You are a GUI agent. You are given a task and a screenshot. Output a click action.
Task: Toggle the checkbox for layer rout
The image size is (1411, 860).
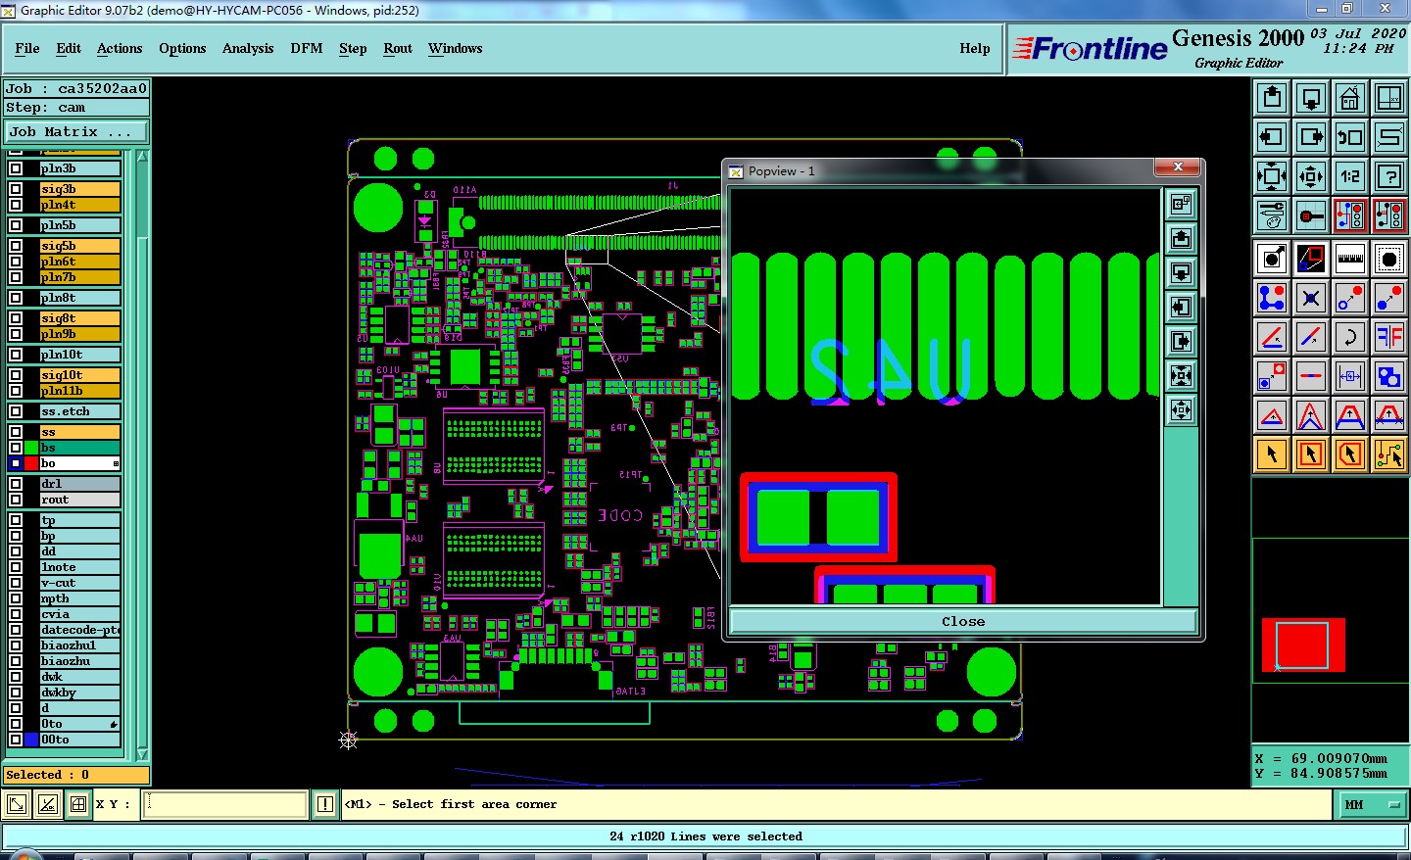16,500
